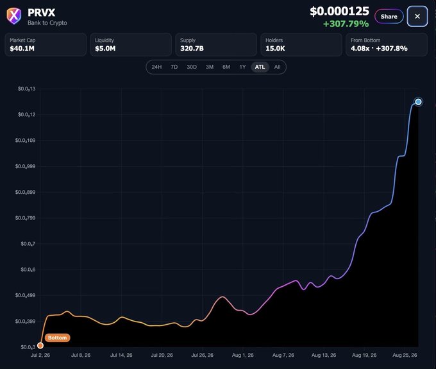Click the Supply 320.7B card
Viewport: 436px width, 369px height.
tap(216, 44)
